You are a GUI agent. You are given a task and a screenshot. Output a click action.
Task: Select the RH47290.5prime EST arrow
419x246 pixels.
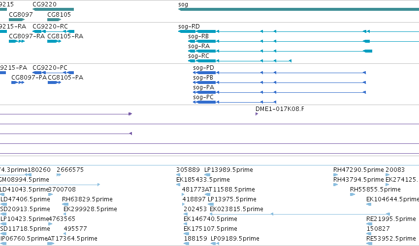click(336, 175)
